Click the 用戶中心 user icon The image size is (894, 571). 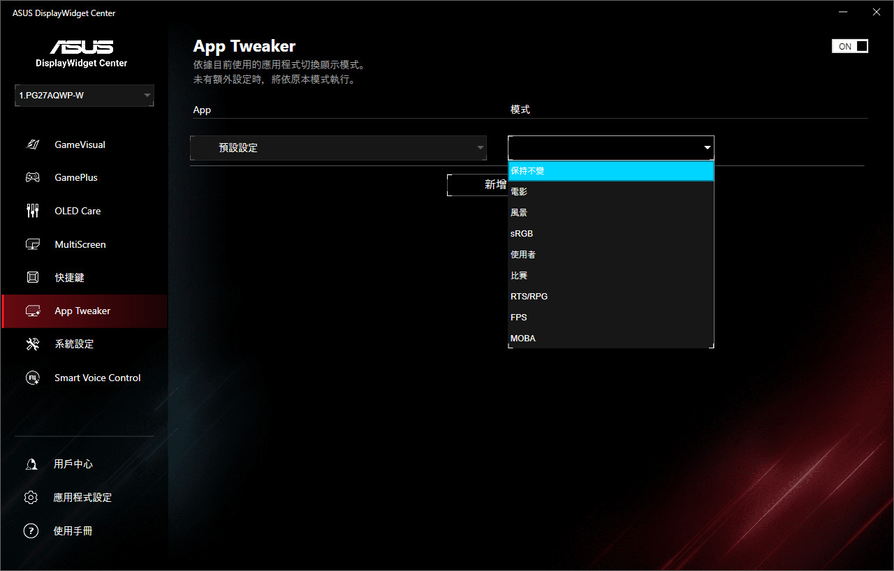click(x=31, y=464)
